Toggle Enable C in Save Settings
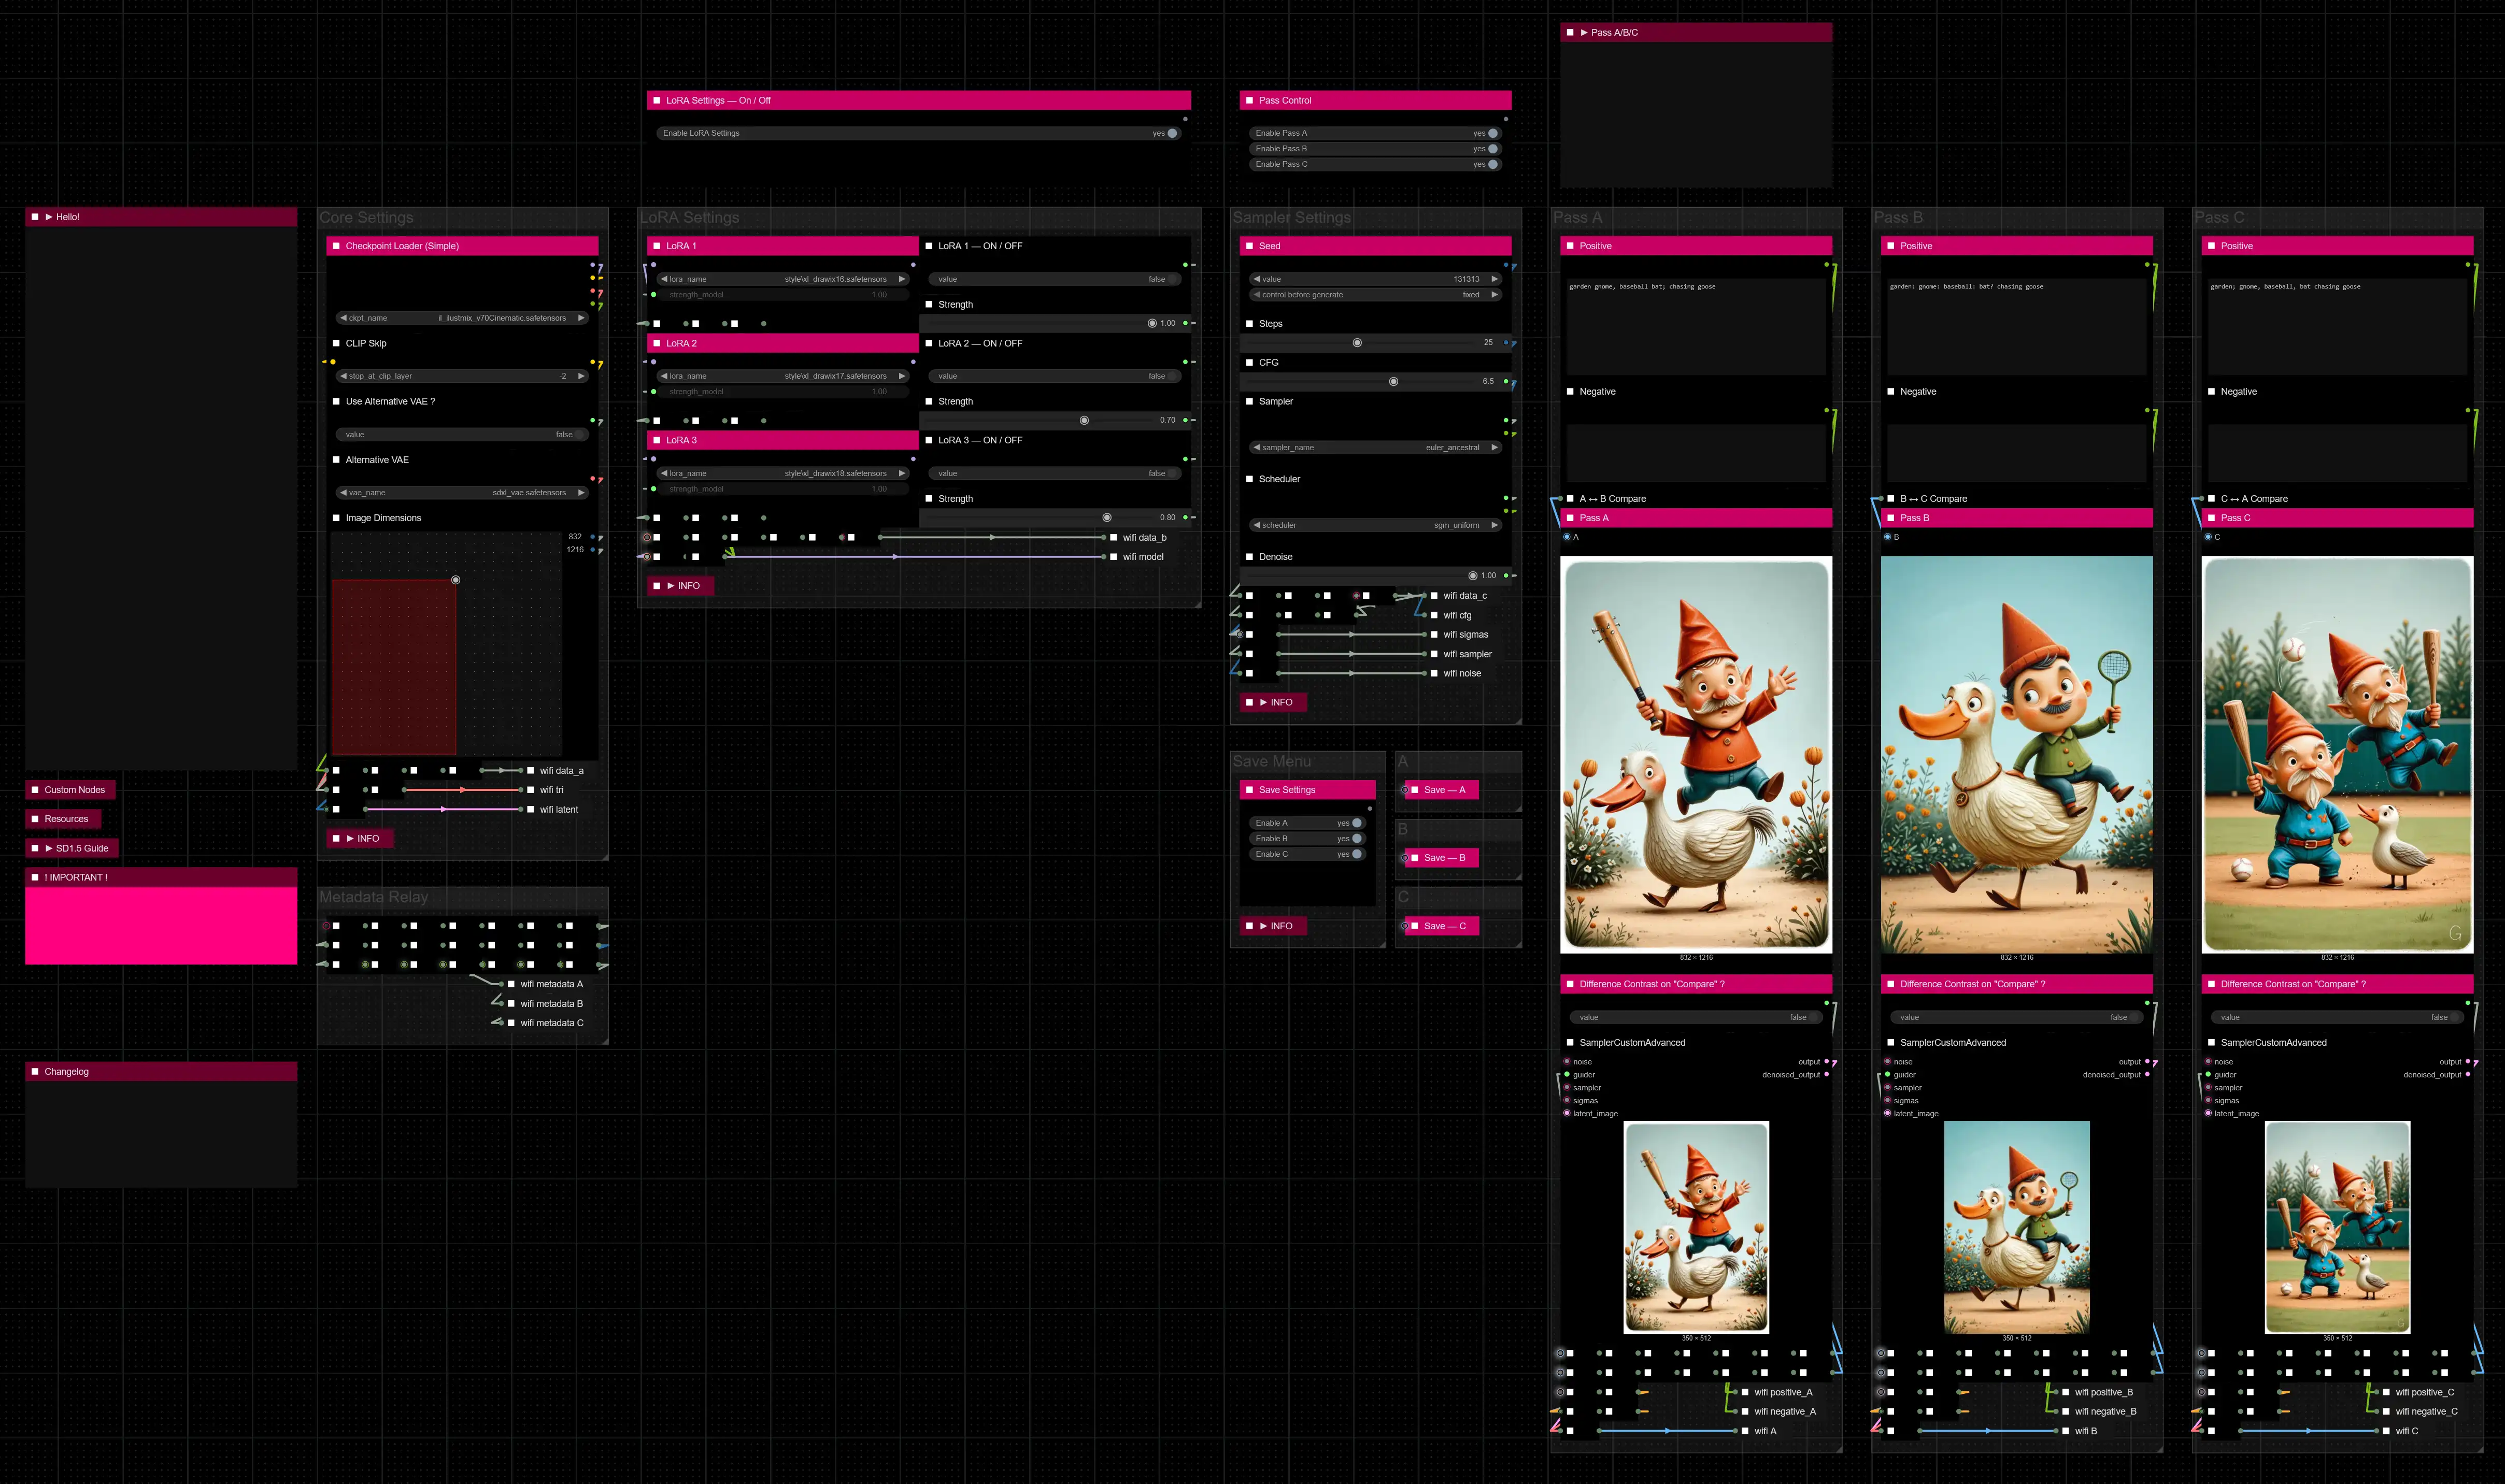Image resolution: width=2505 pixels, height=1484 pixels. tap(1356, 854)
